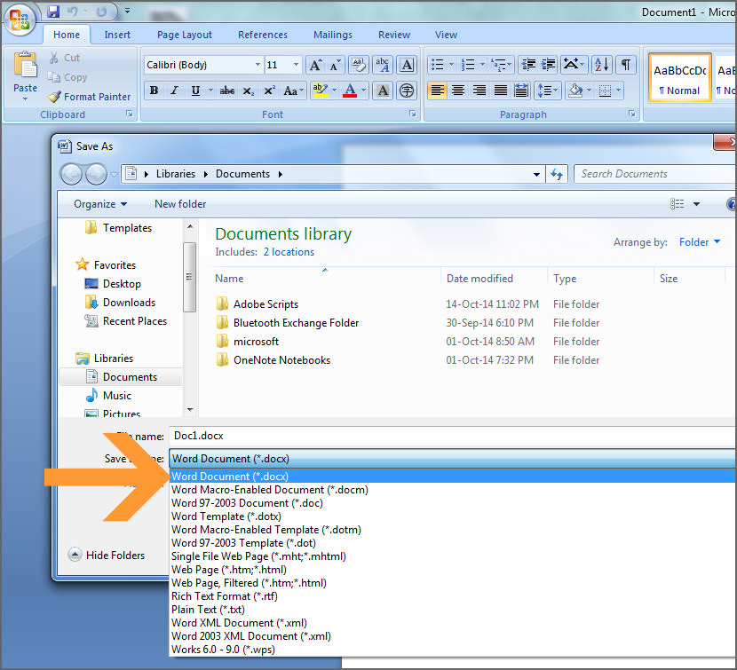Switch to the Insert tab
737x670 pixels.
click(x=117, y=35)
